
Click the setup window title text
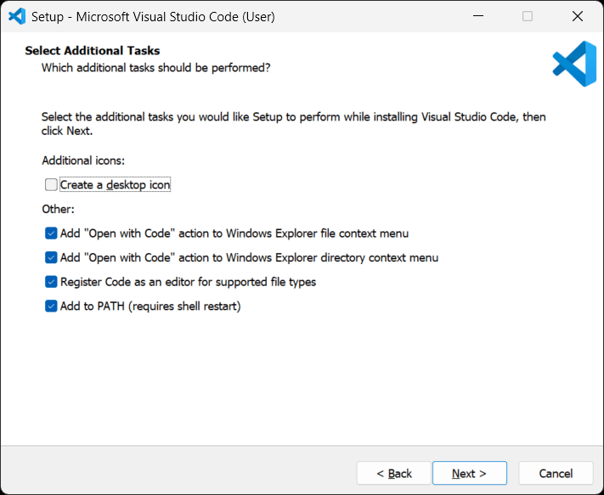153,16
